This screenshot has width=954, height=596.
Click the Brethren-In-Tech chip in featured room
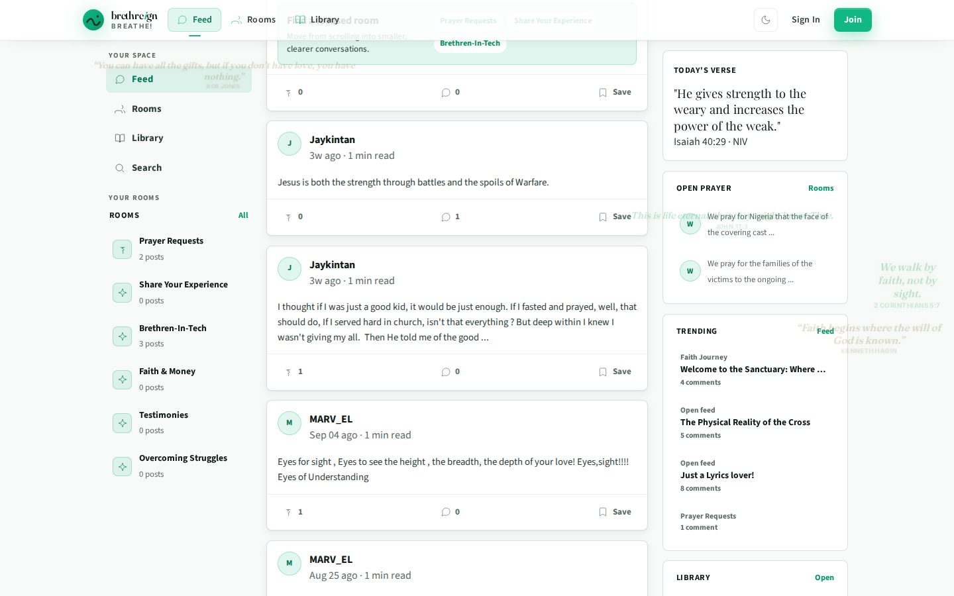click(x=470, y=43)
